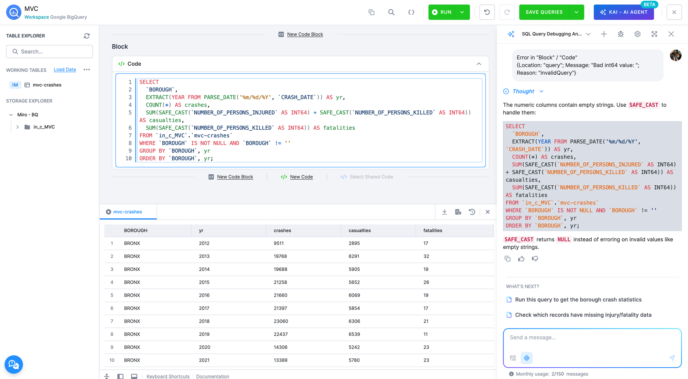Click the MVC workspace logo
Screen dimensions: 688x379
coord(14,12)
